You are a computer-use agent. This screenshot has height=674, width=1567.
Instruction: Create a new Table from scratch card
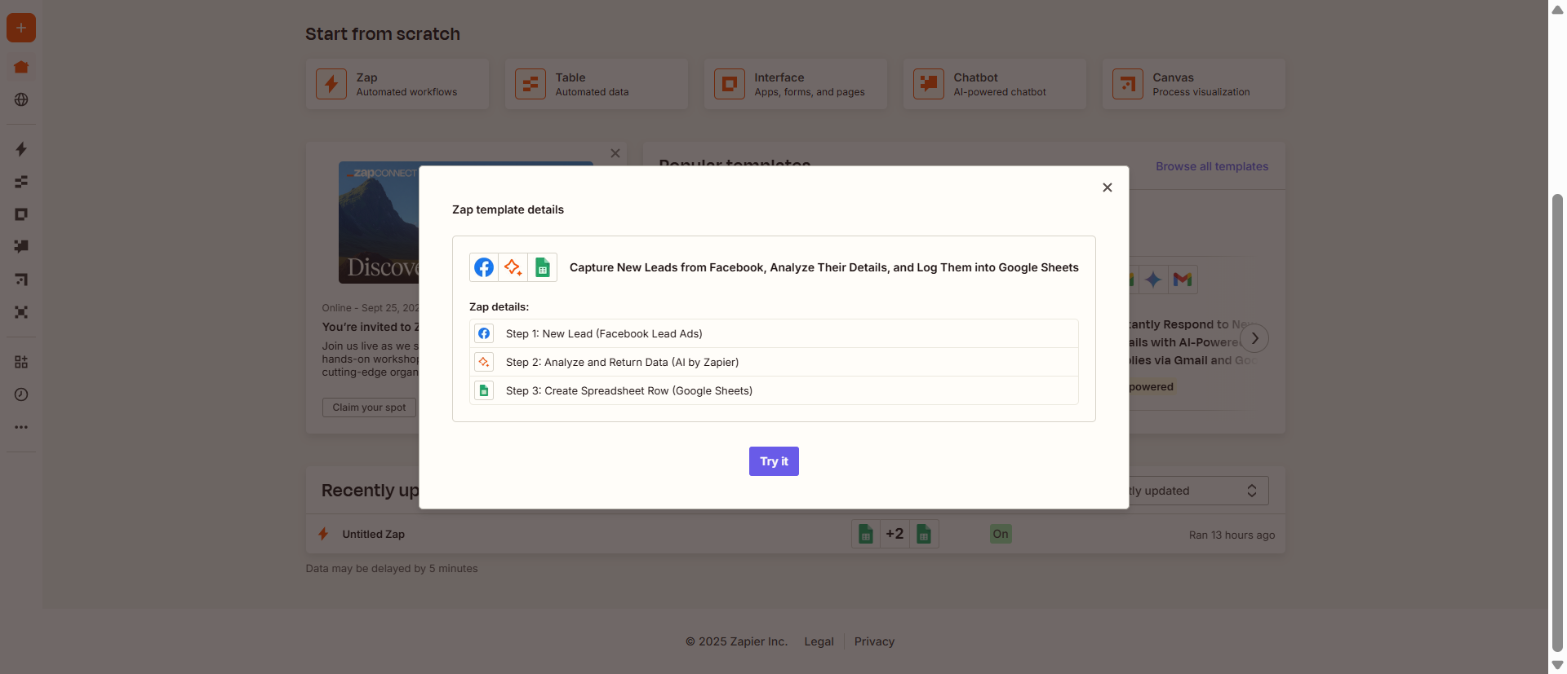click(x=597, y=84)
